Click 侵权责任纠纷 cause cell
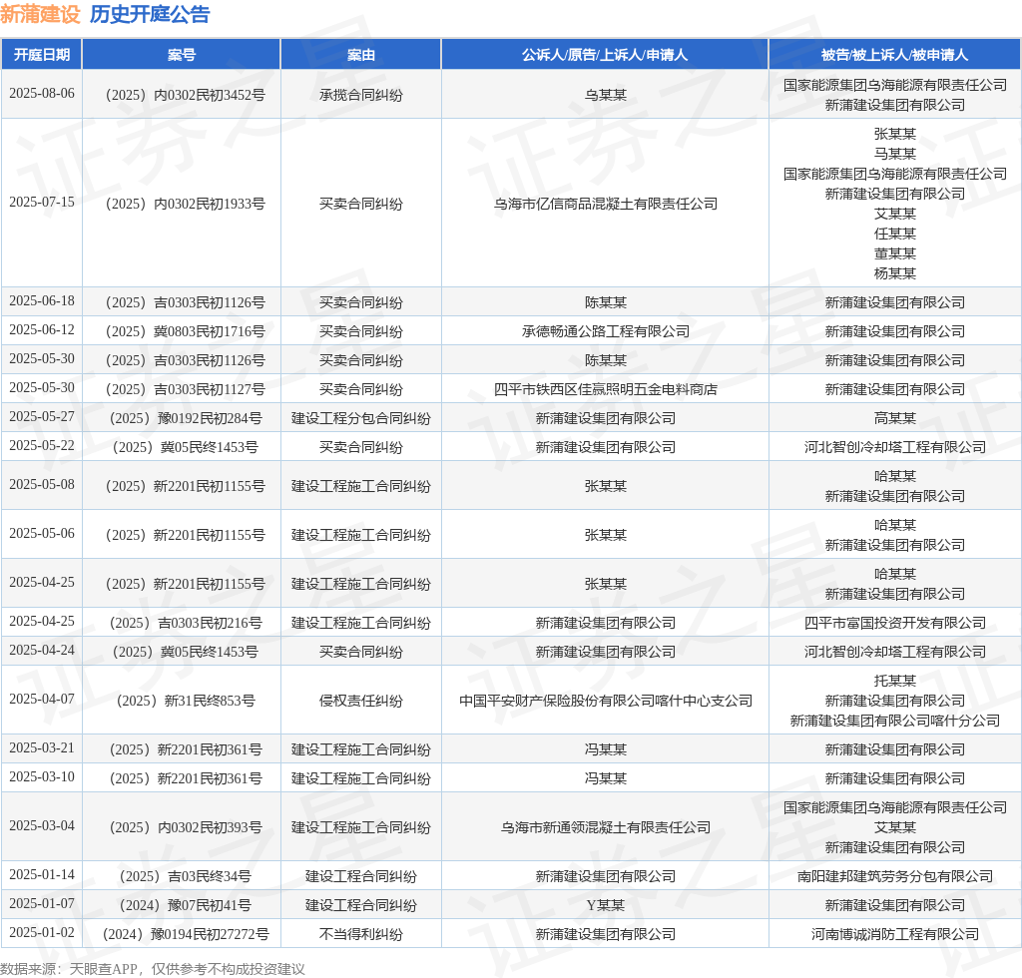 pos(361,702)
